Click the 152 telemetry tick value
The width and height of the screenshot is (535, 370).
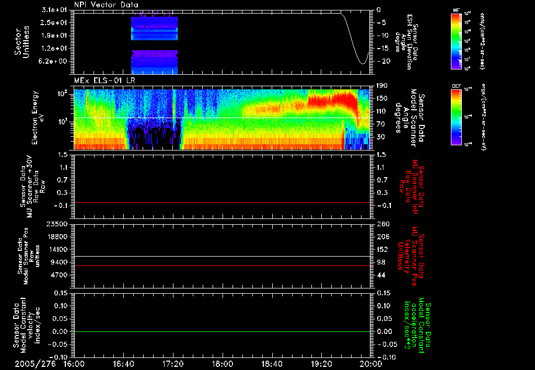[x=382, y=249]
